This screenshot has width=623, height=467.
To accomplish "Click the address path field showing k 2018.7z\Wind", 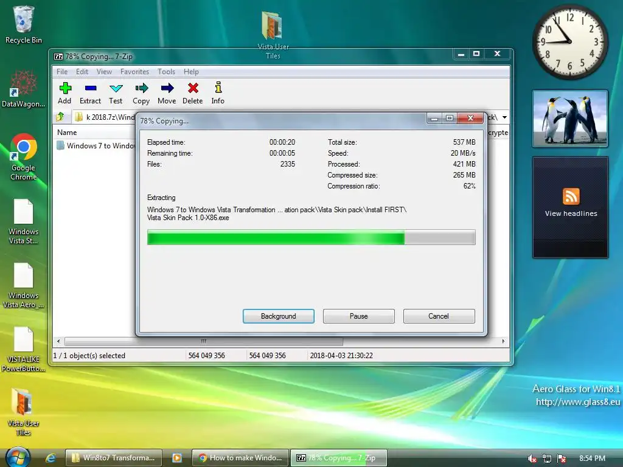I will click(105, 117).
